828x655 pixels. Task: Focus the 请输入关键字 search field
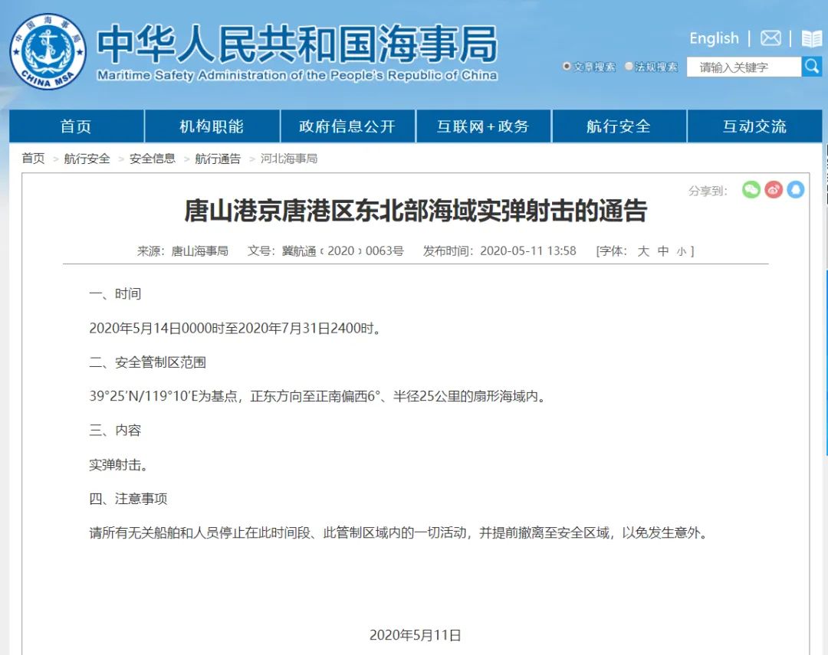coord(744,67)
